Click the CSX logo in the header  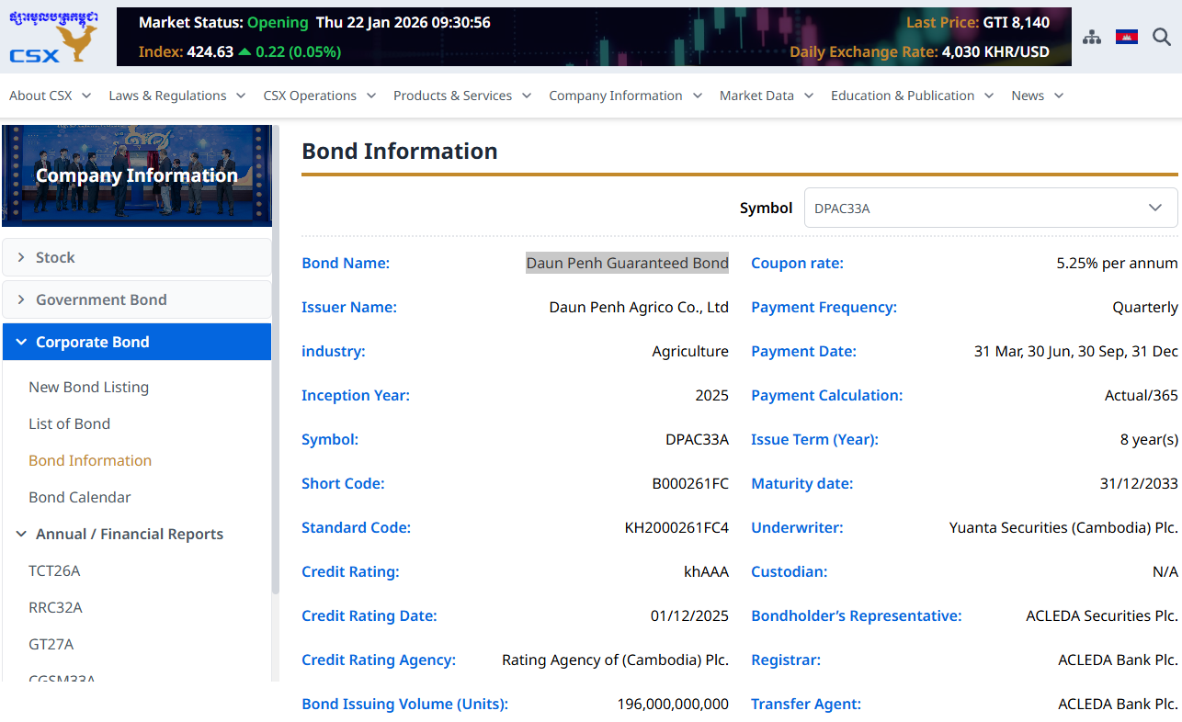pos(53,38)
